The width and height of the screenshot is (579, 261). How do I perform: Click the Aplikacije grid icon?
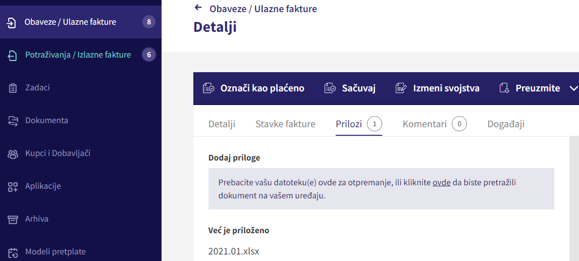[13, 187]
